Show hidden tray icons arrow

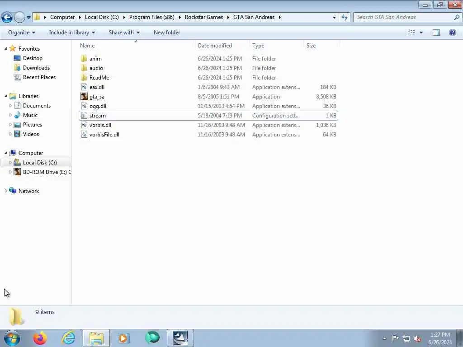pyautogui.click(x=384, y=339)
